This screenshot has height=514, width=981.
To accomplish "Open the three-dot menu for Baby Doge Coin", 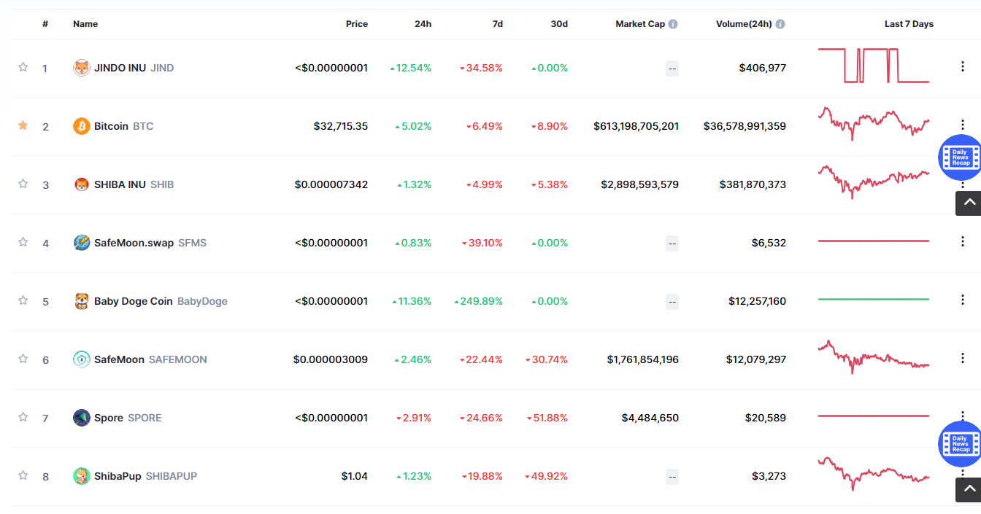I will point(962,300).
